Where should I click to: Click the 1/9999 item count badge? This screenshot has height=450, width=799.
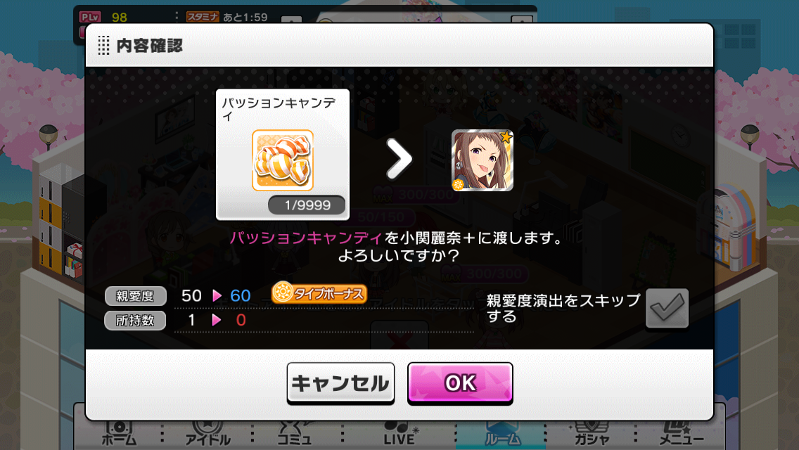point(307,205)
